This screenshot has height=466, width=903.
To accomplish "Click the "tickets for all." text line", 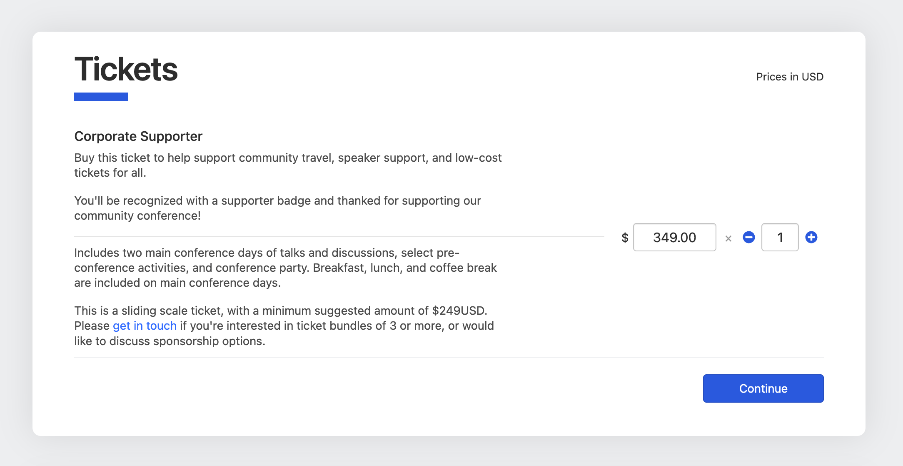I will pyautogui.click(x=110, y=173).
